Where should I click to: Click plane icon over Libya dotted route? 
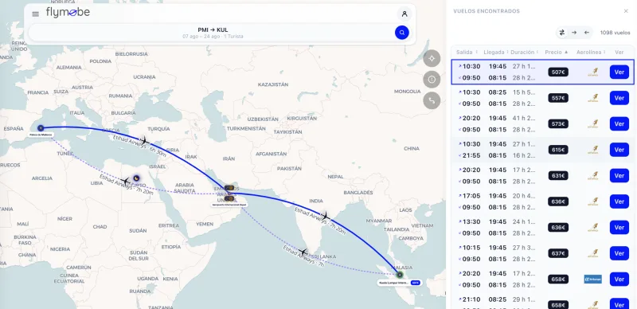125,181
